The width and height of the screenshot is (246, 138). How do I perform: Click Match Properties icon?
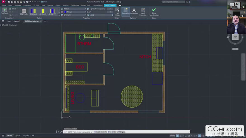pos(143,12)
